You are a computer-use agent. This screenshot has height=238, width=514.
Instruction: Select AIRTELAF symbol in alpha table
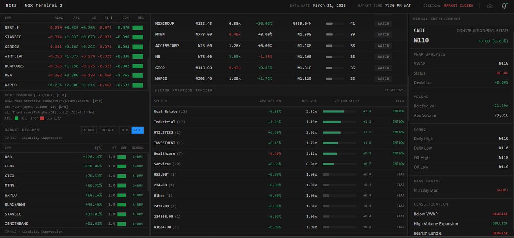coord(13,56)
